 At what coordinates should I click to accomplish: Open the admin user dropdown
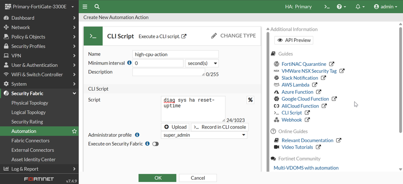pyautogui.click(x=385, y=6)
